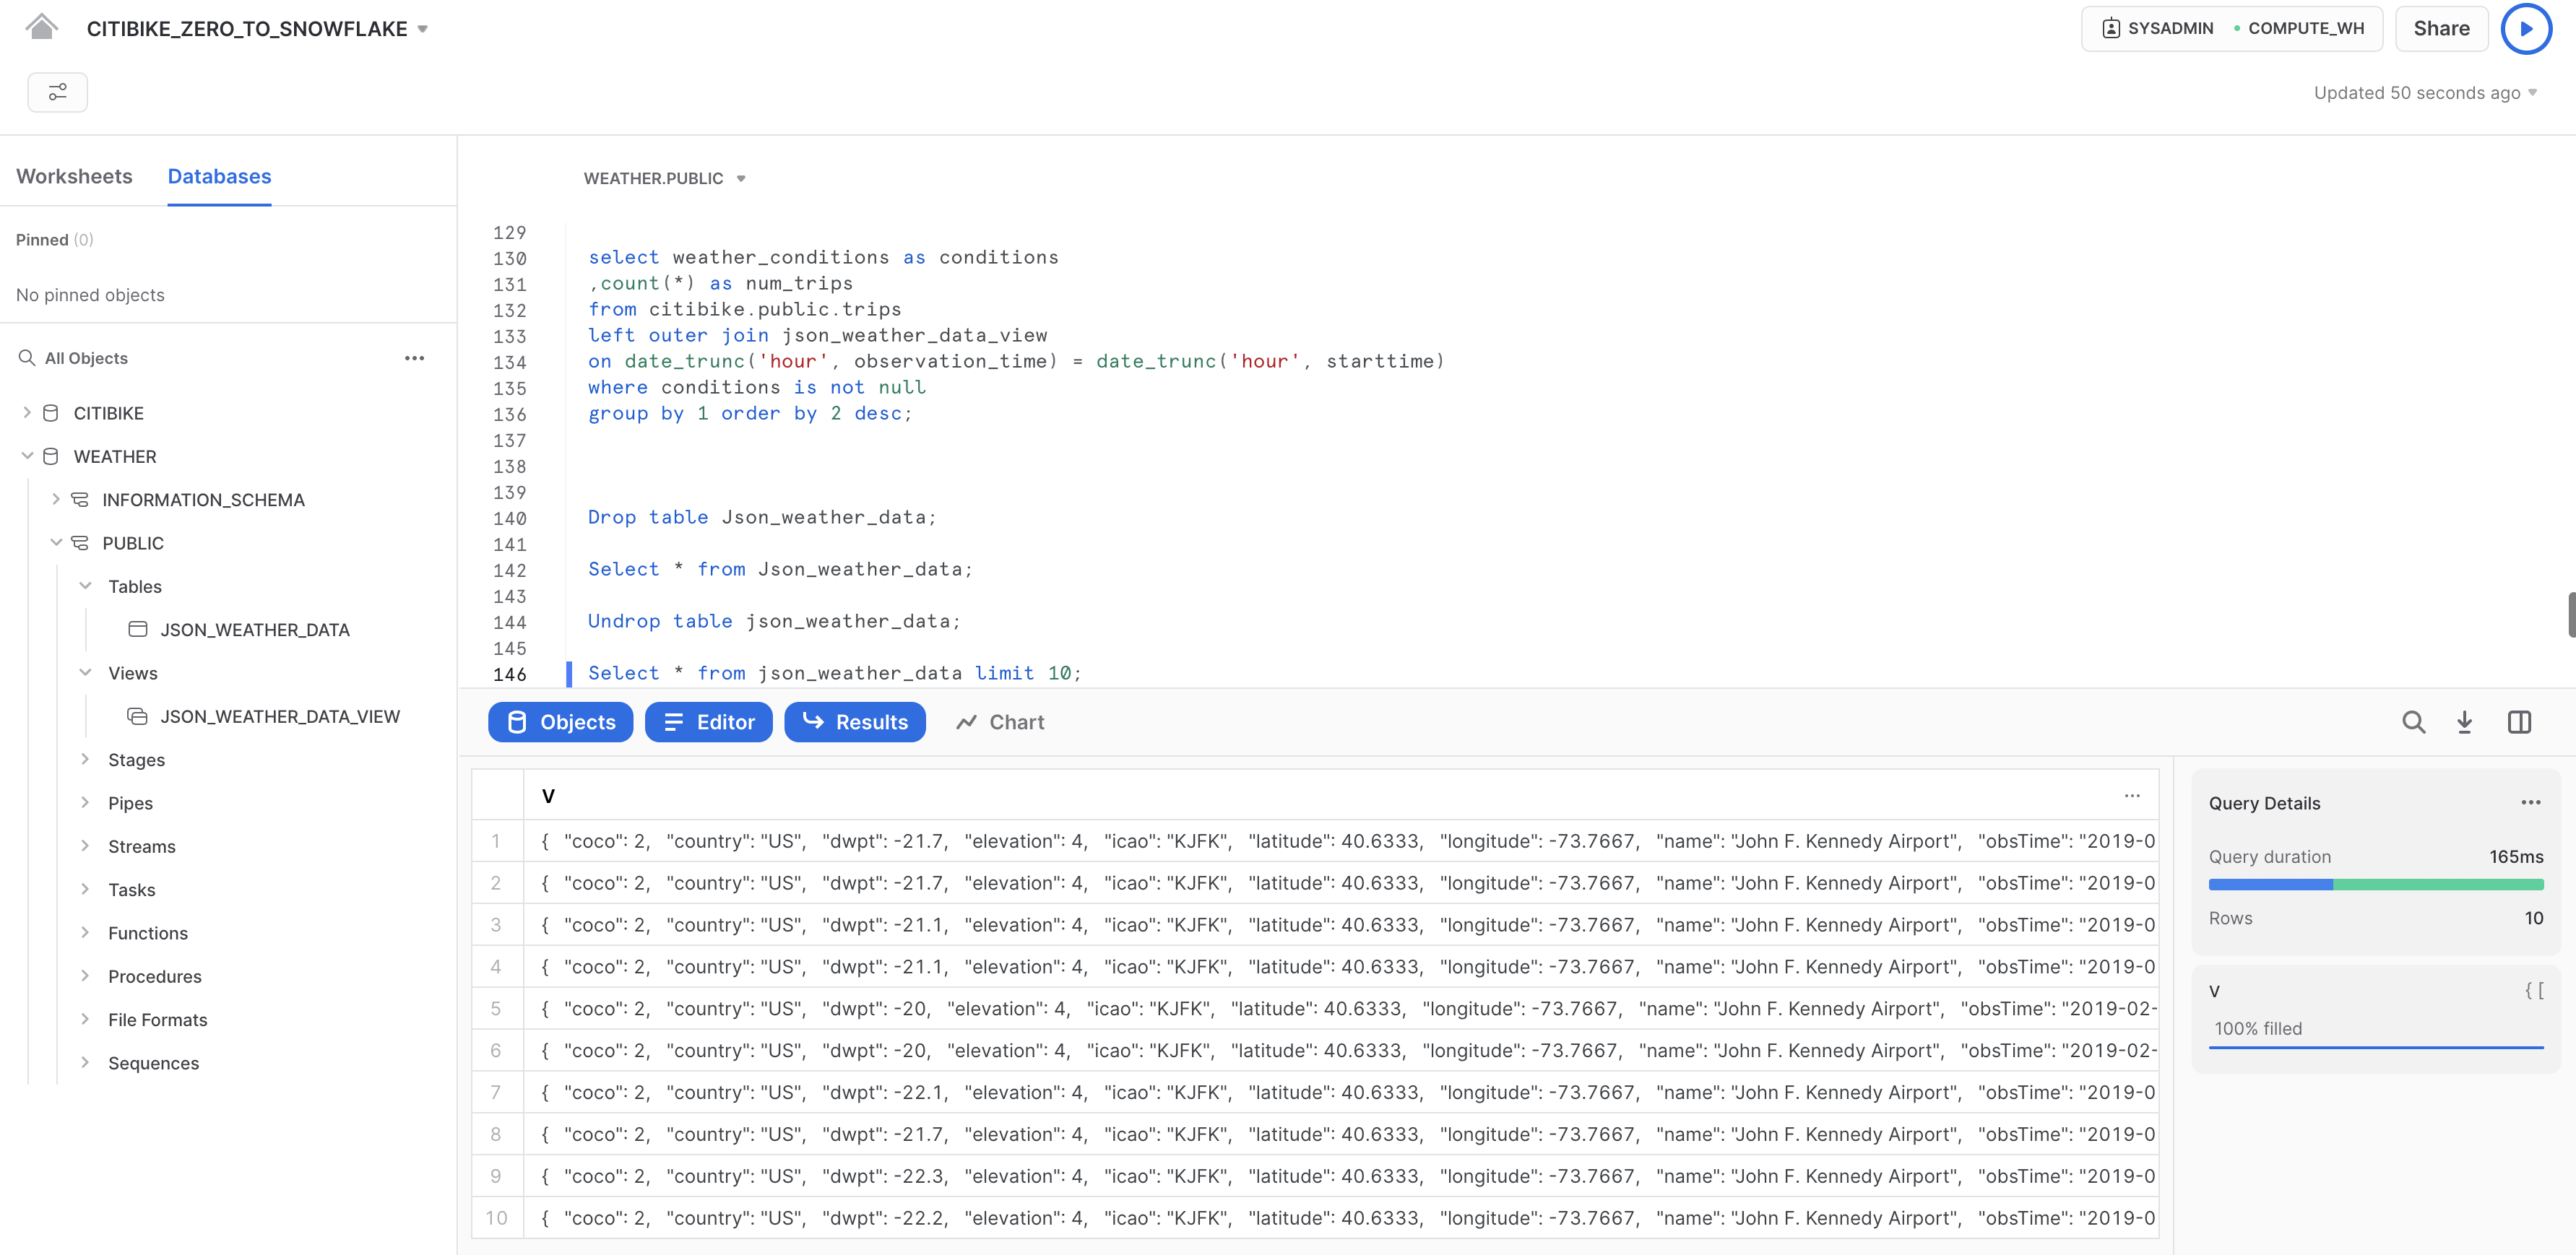The height and width of the screenshot is (1255, 2576).
Task: Click the query duration progress bar
Action: point(2375,884)
